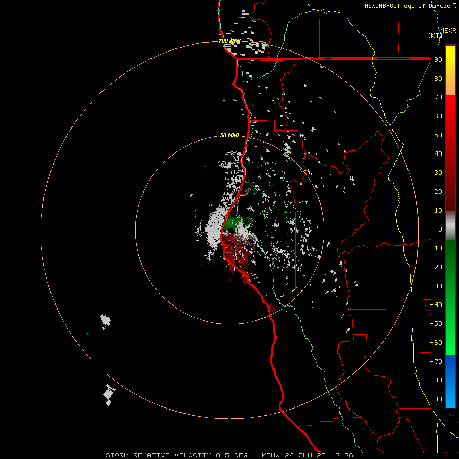Click the positive 30 scale value
Screen dimensions: 459x459
click(438, 173)
